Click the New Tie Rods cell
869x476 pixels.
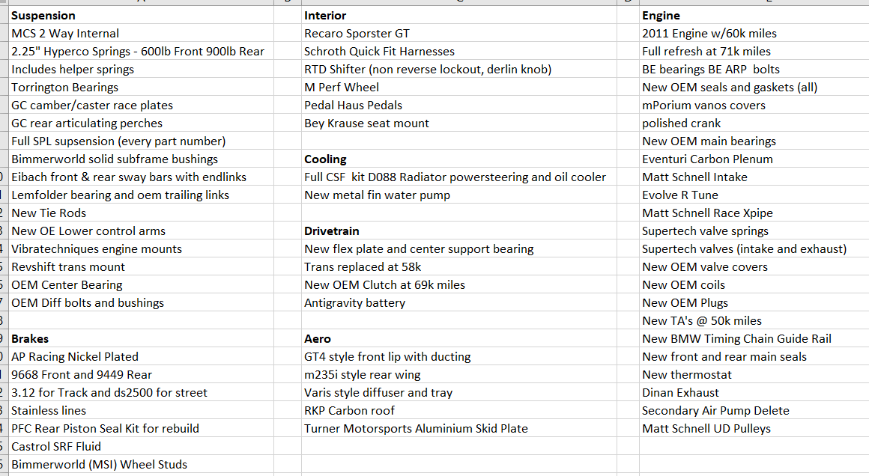(x=142, y=213)
